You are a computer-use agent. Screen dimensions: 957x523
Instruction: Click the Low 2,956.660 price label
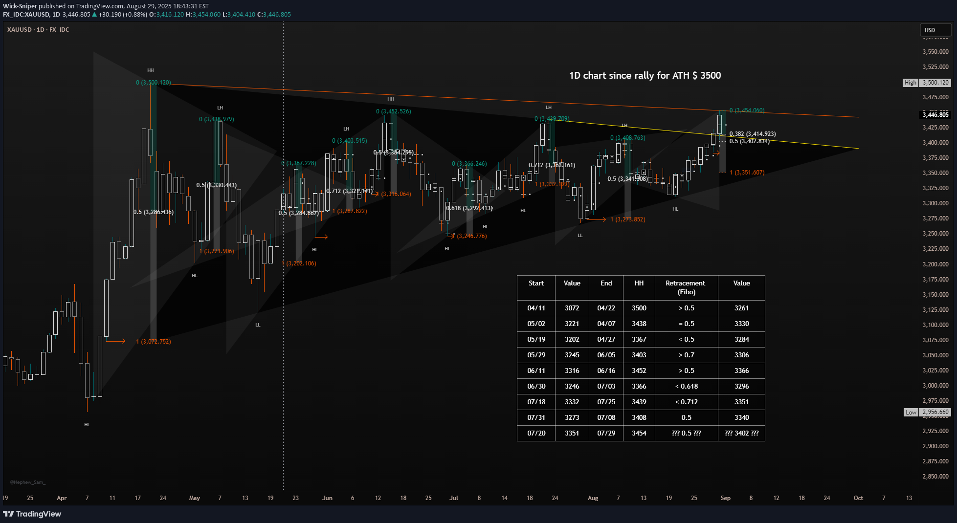point(927,412)
